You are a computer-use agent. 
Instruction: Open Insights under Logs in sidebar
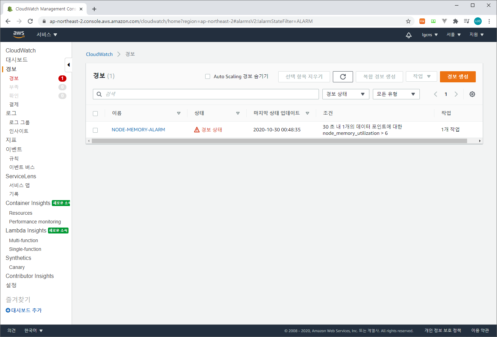[x=19, y=131]
